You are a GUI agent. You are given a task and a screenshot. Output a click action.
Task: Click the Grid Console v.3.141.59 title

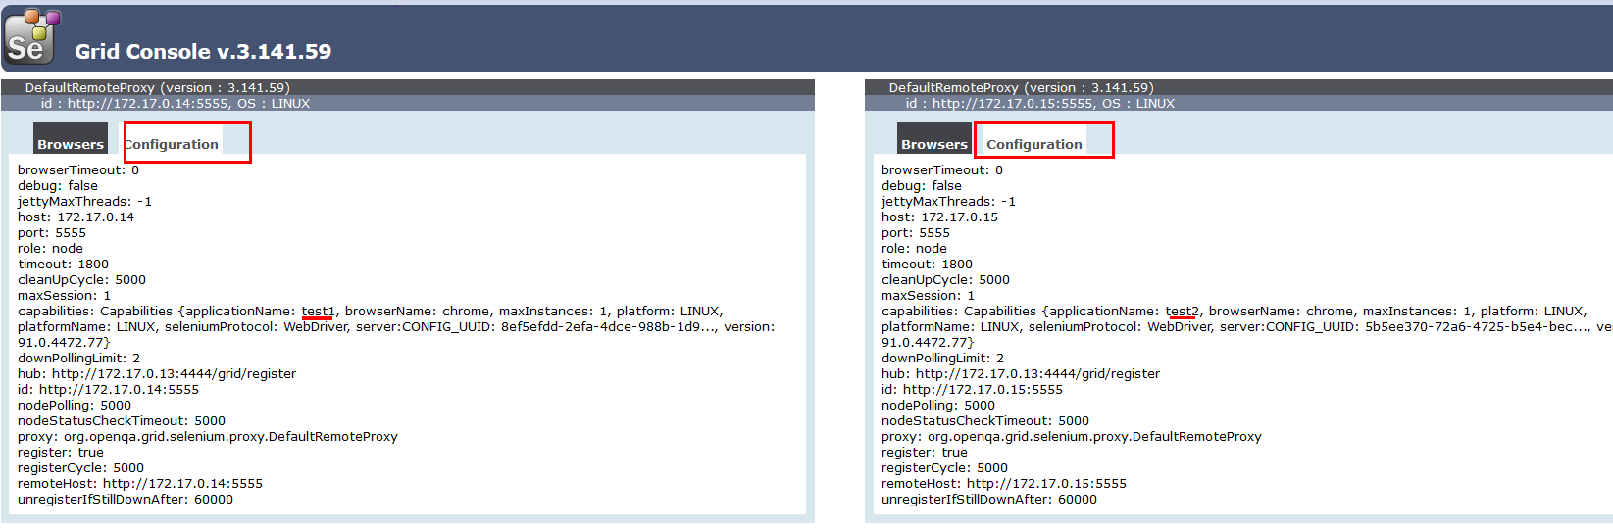point(203,52)
